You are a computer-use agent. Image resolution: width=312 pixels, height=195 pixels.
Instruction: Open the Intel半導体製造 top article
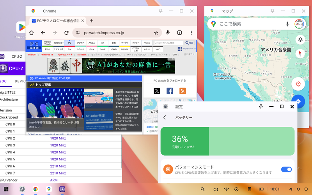click(55, 110)
